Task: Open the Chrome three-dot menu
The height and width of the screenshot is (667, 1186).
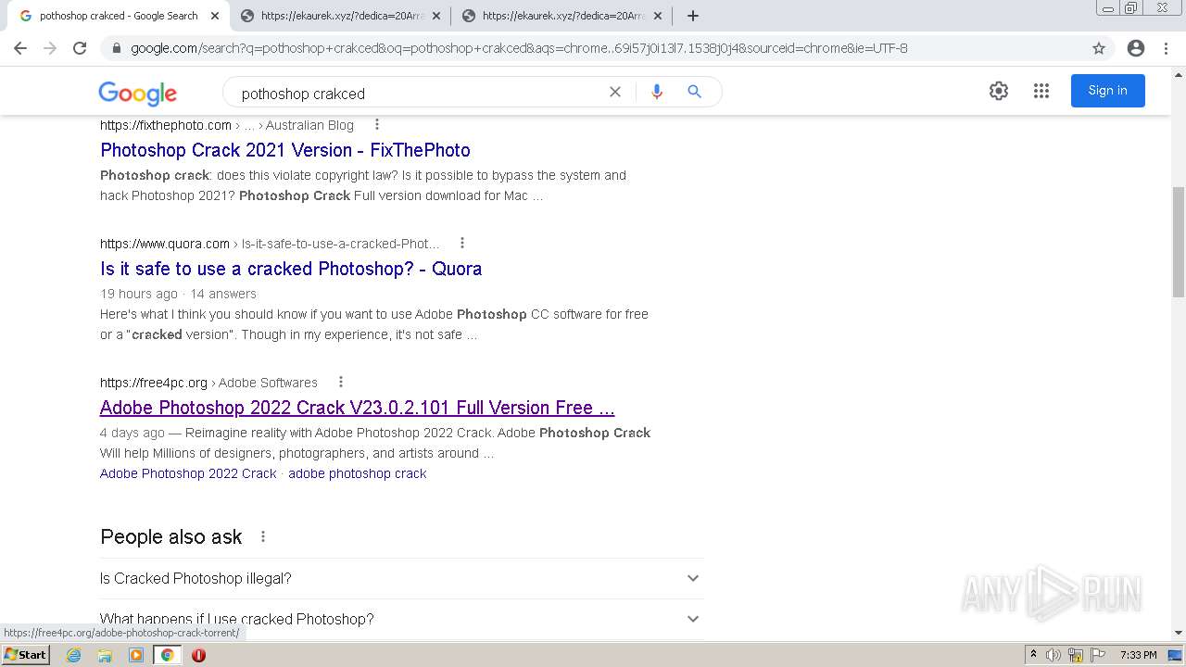Action: point(1167,48)
